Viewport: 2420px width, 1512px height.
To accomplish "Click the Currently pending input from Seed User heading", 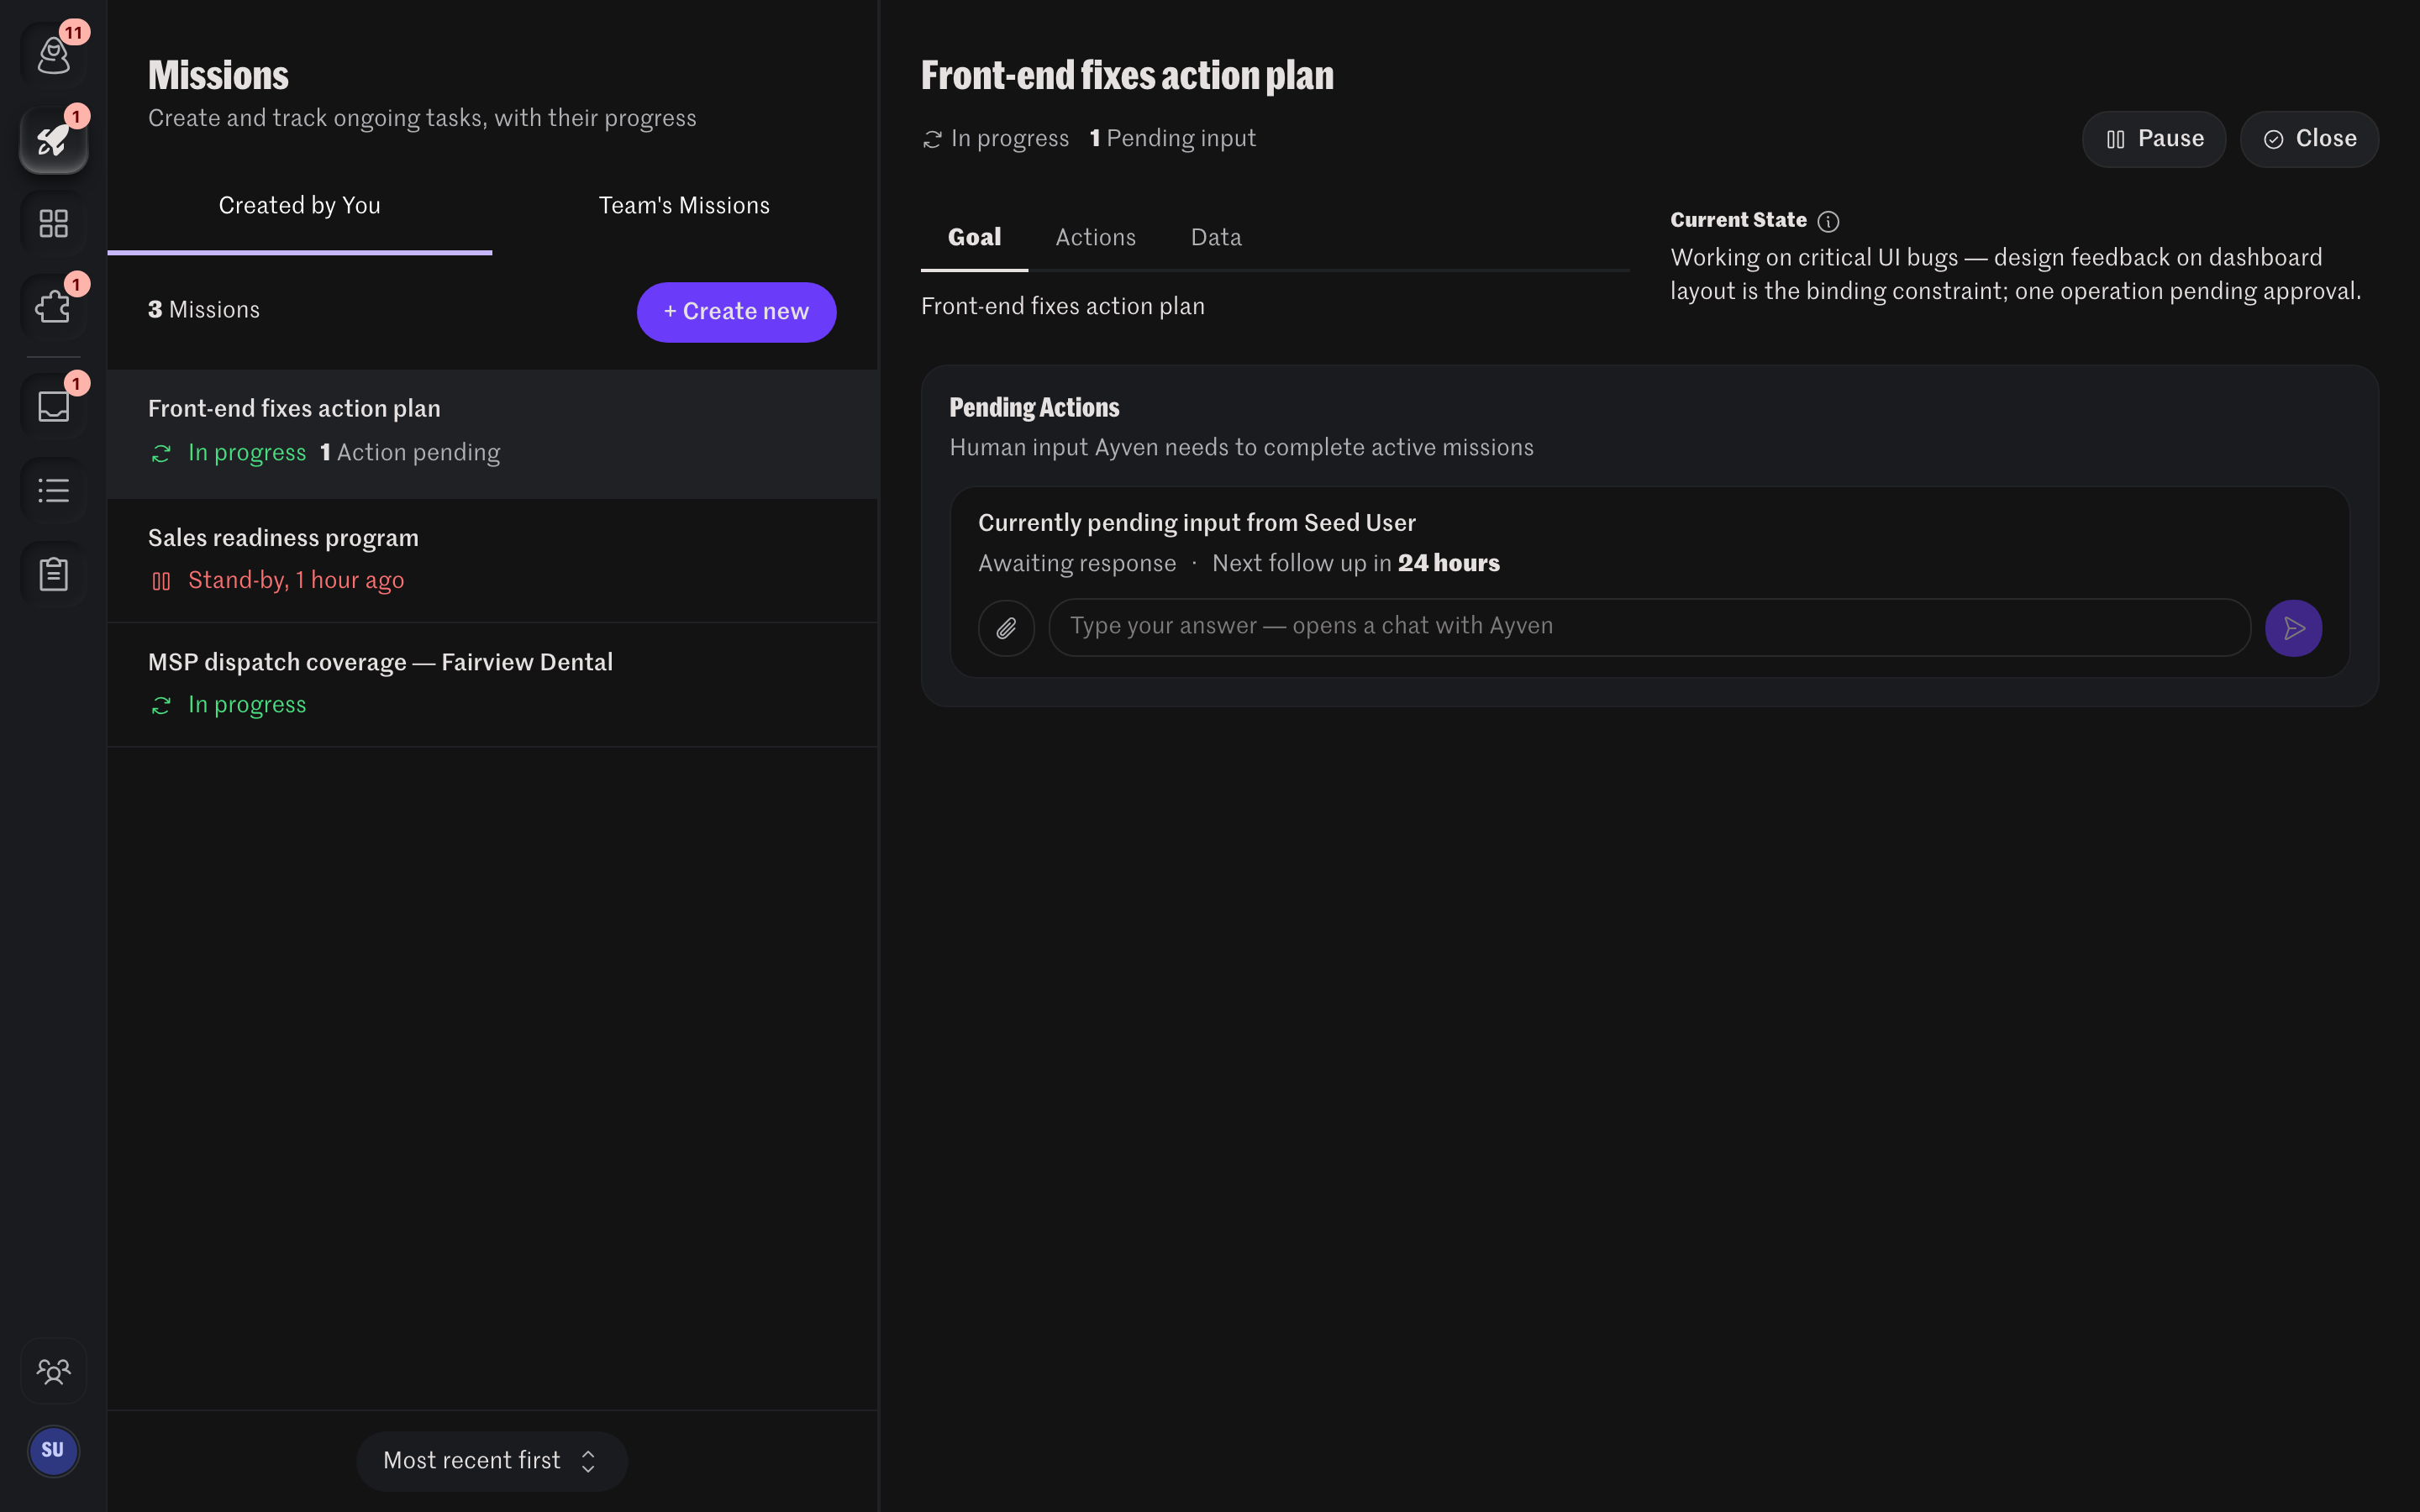I will [x=1196, y=523].
